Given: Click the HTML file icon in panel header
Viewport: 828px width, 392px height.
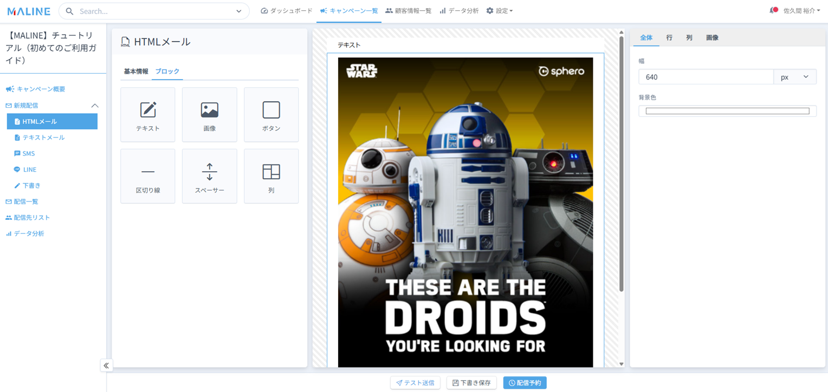Looking at the screenshot, I should (125, 42).
